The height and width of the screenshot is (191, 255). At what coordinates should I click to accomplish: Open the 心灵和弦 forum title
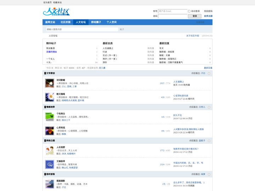click(61, 127)
